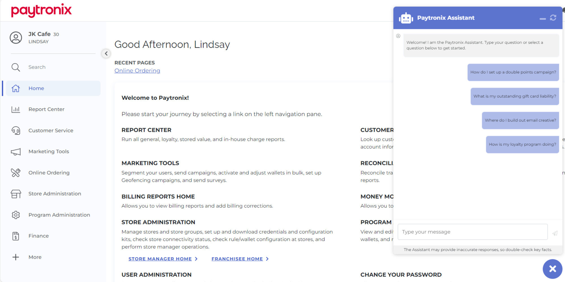Viewport: 565px width, 282px height.
Task: Click the More plus icon
Action: (x=16, y=257)
